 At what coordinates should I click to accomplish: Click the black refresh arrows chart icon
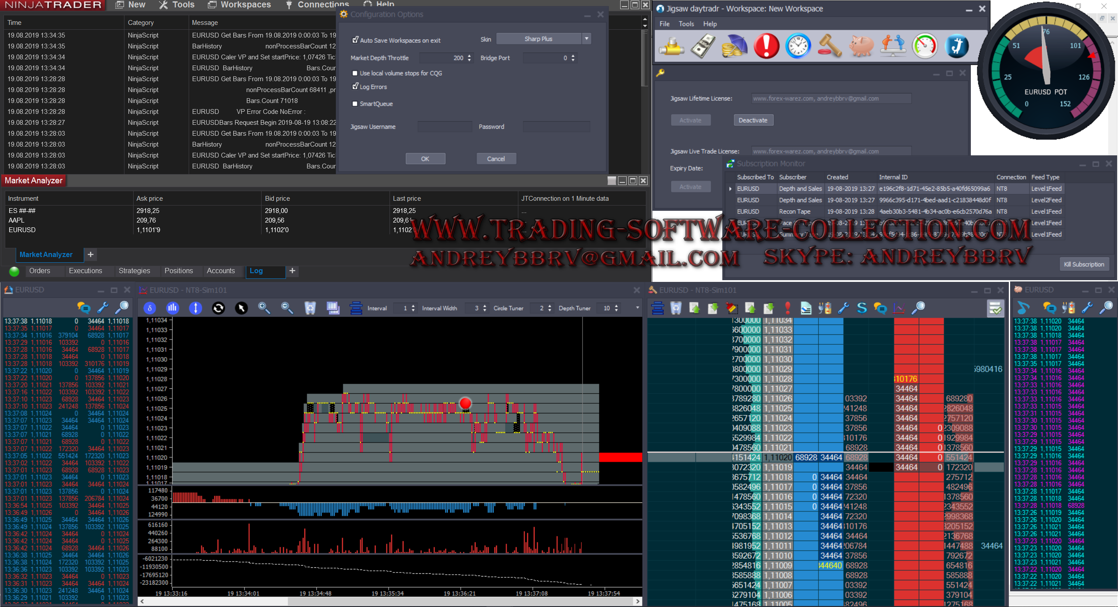click(218, 308)
